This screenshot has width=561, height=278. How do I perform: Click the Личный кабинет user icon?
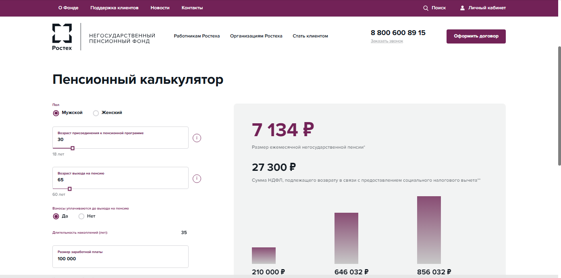pyautogui.click(x=462, y=7)
